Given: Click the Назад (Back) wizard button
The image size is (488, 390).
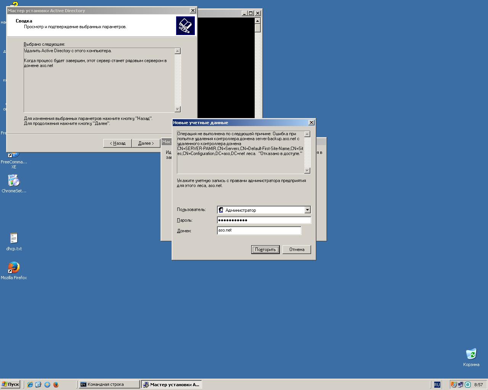Looking at the screenshot, I should tap(117, 143).
